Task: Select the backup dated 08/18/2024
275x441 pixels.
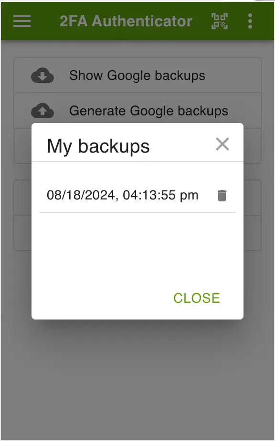Action: (x=122, y=195)
